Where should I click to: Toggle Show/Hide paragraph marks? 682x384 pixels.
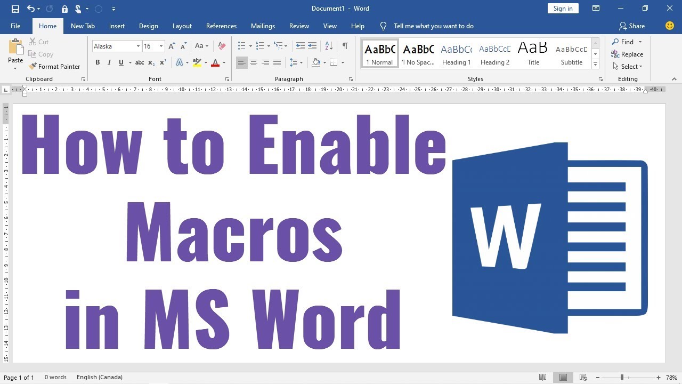tap(345, 46)
